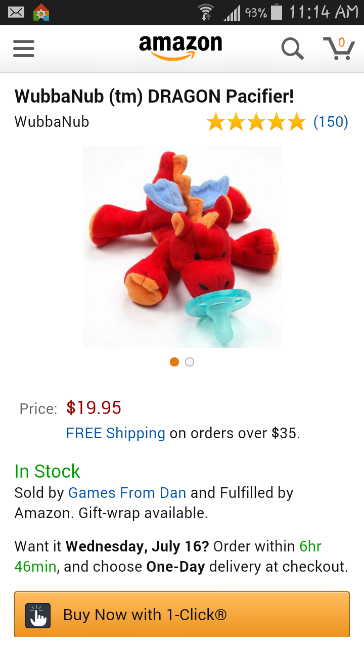
Task: View the 150 customer reviews
Action: coord(331,122)
